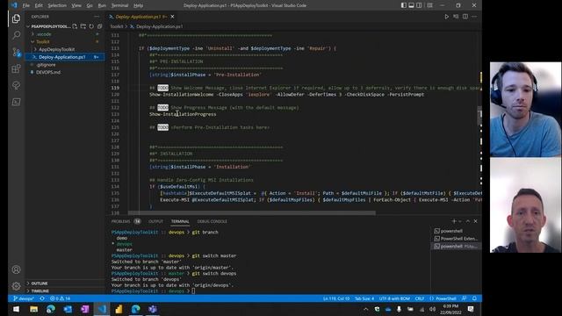Click UTF-8 with BOM encoding in status bar
The image size is (562, 316).
coord(394,298)
